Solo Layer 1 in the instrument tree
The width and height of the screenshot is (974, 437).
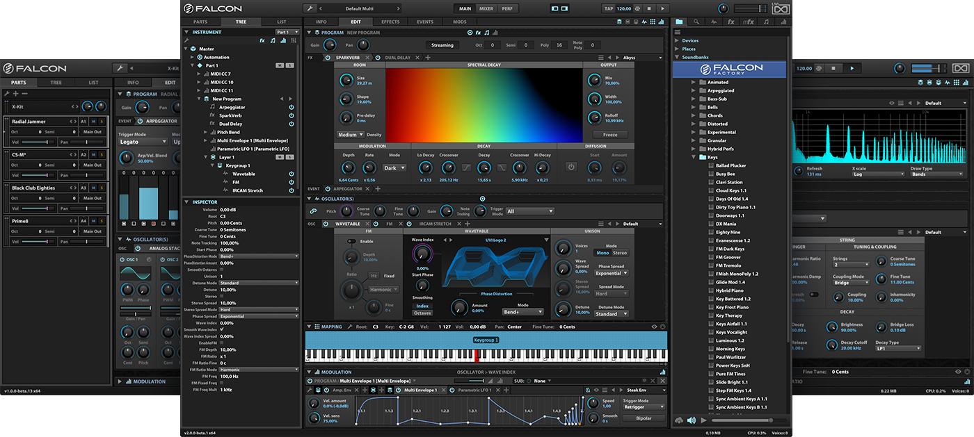pos(289,157)
